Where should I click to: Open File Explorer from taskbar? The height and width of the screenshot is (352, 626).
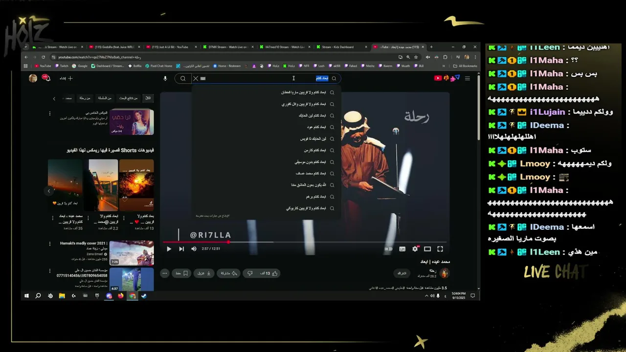pyautogui.click(x=62, y=296)
